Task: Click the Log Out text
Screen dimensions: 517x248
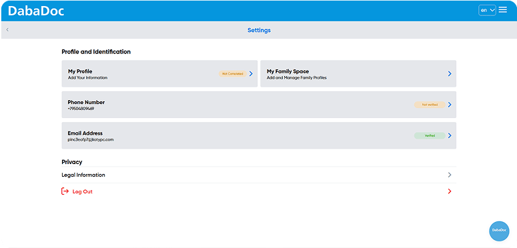Action: (x=83, y=191)
